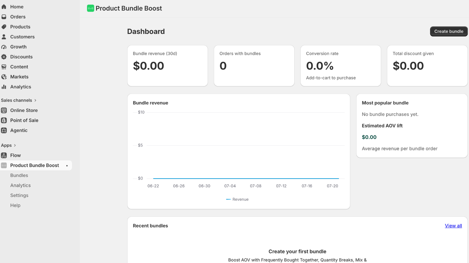Screen dimensions: 469x263
Task: Click the Home house icon
Action: [4, 7]
